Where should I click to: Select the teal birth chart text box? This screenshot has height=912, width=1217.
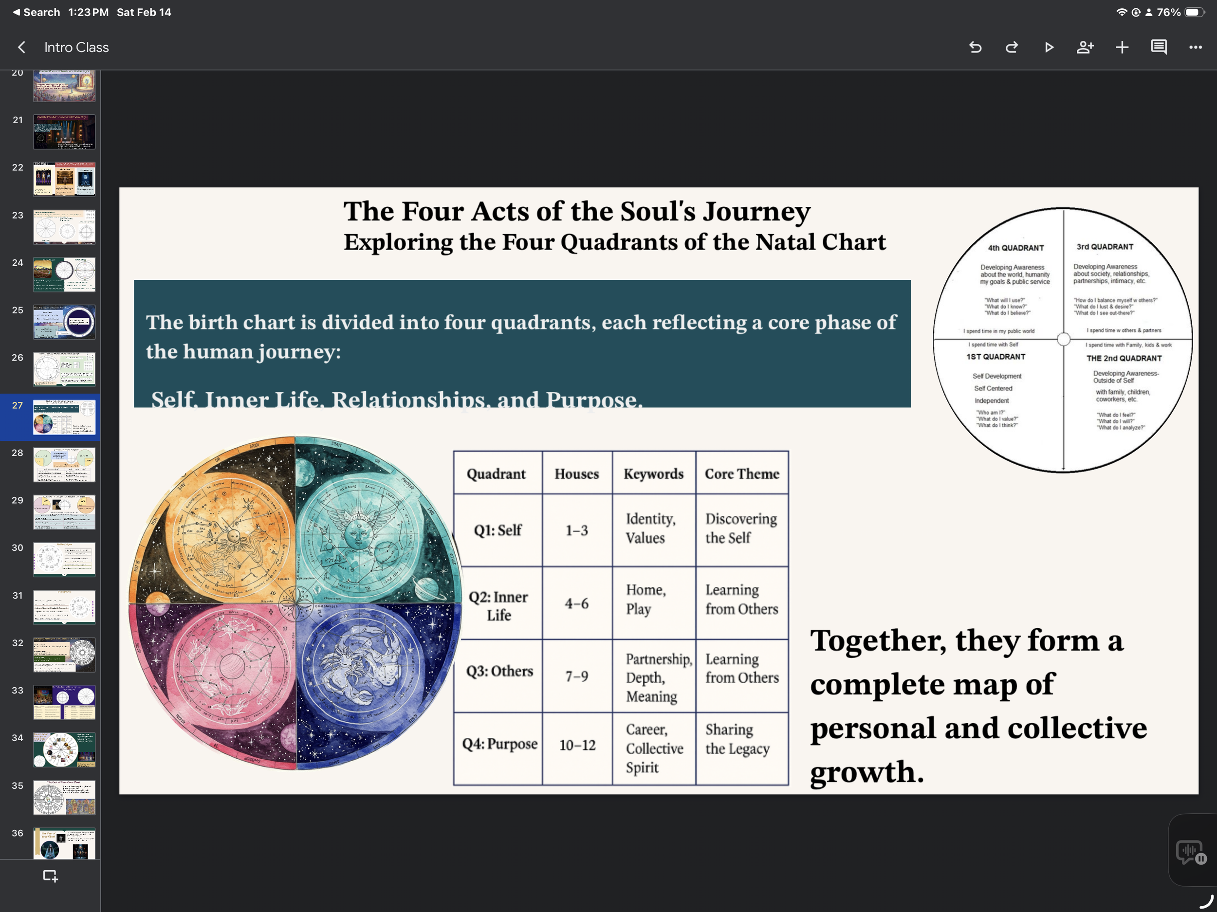coord(521,343)
